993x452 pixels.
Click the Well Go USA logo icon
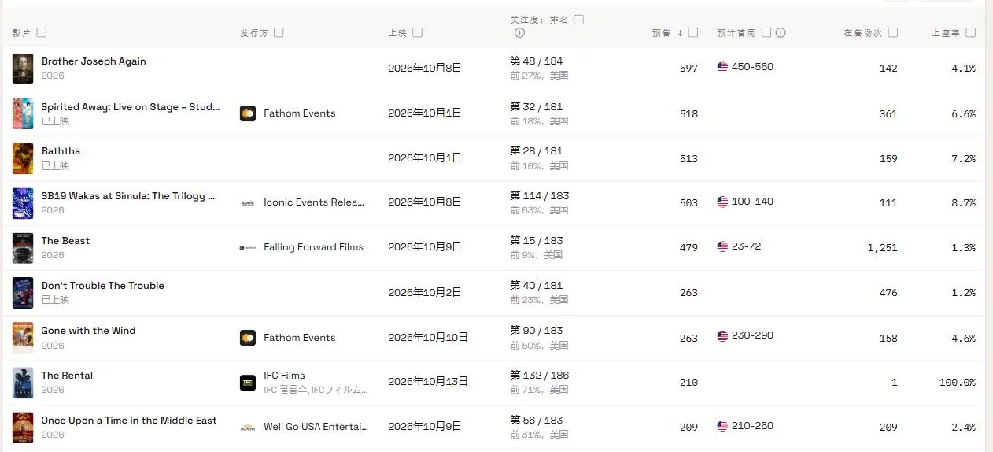point(248,428)
